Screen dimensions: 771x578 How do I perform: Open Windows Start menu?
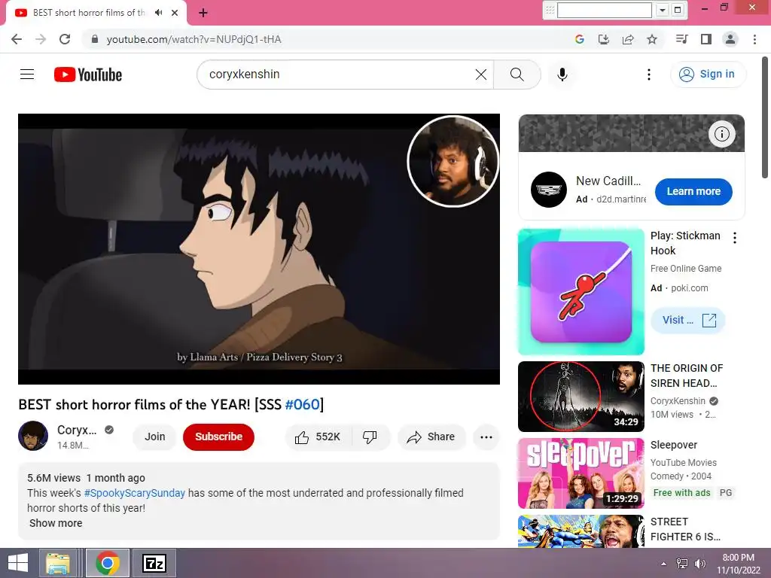18,563
